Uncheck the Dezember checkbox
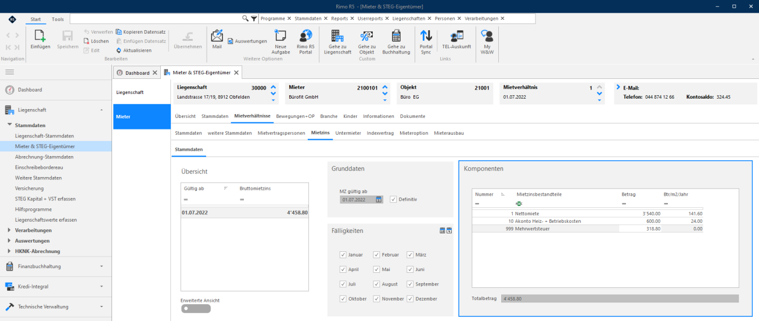 tap(410, 298)
